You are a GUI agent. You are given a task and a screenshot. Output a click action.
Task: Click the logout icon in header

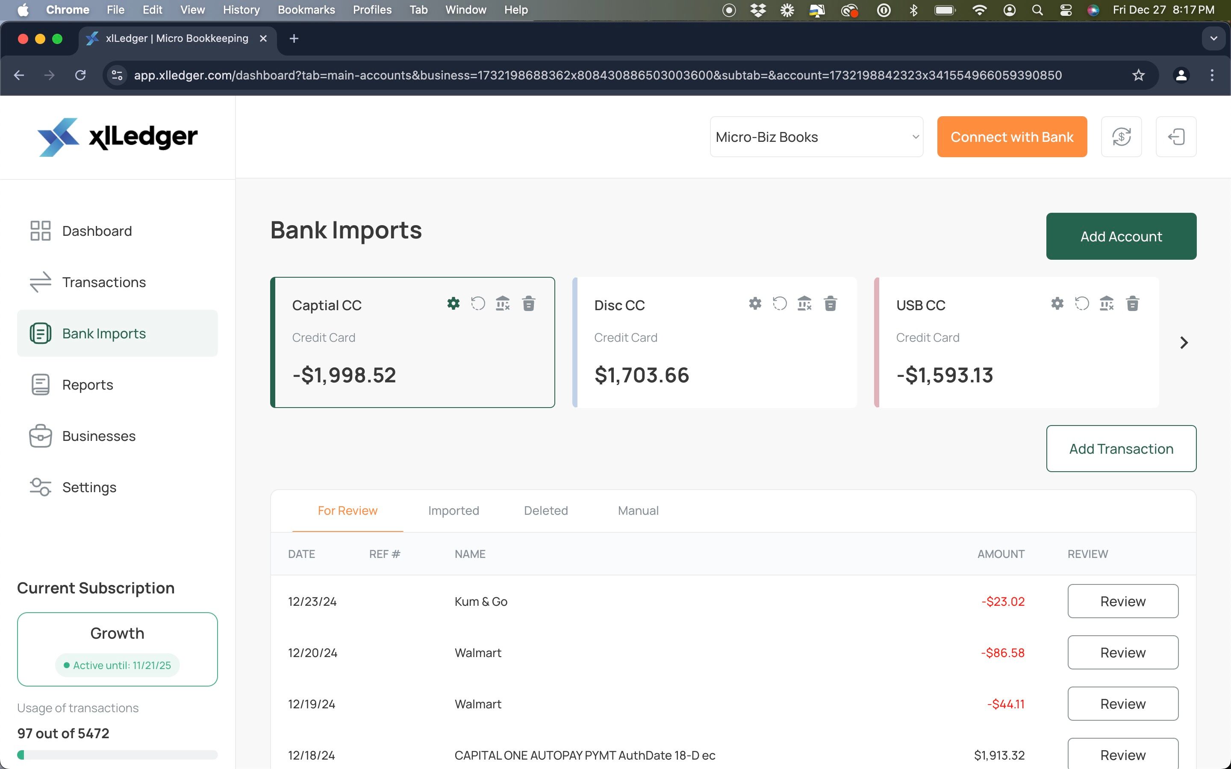point(1176,137)
